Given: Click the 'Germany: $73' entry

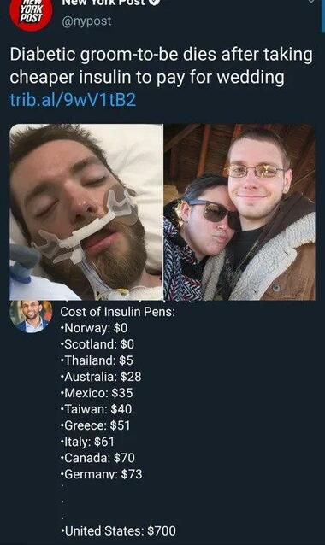Looking at the screenshot, I should tap(101, 474).
